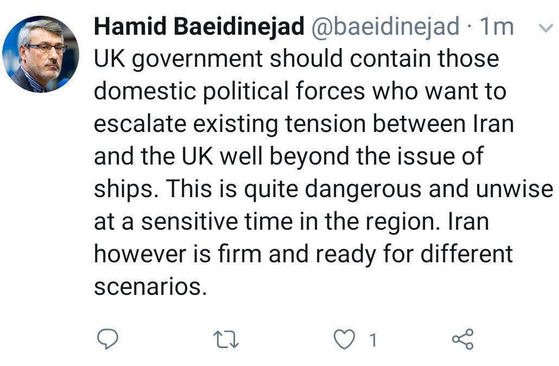Click the line starting "UK government should"
The image size is (559, 366).
coord(296,59)
